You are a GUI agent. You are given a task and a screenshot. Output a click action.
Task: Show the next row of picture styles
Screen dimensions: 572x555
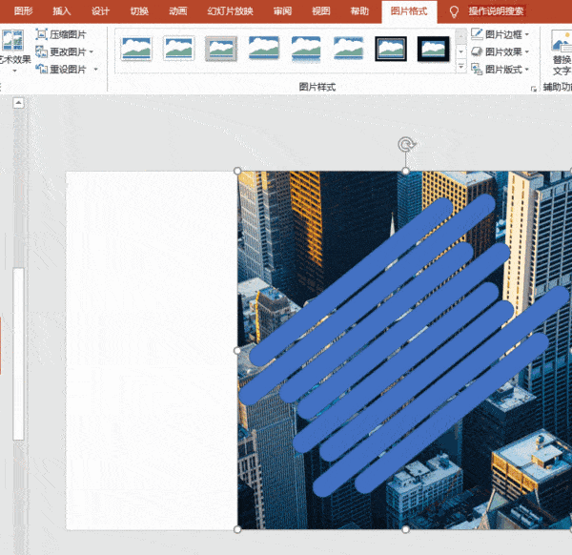461,51
